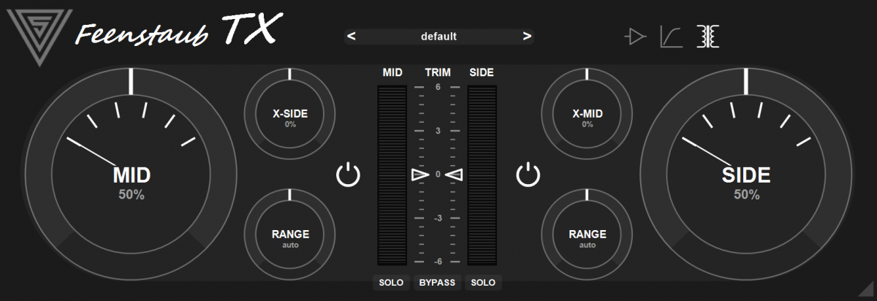Select the transformer mode icon
Viewport: 877px width, 301px height.
707,36
